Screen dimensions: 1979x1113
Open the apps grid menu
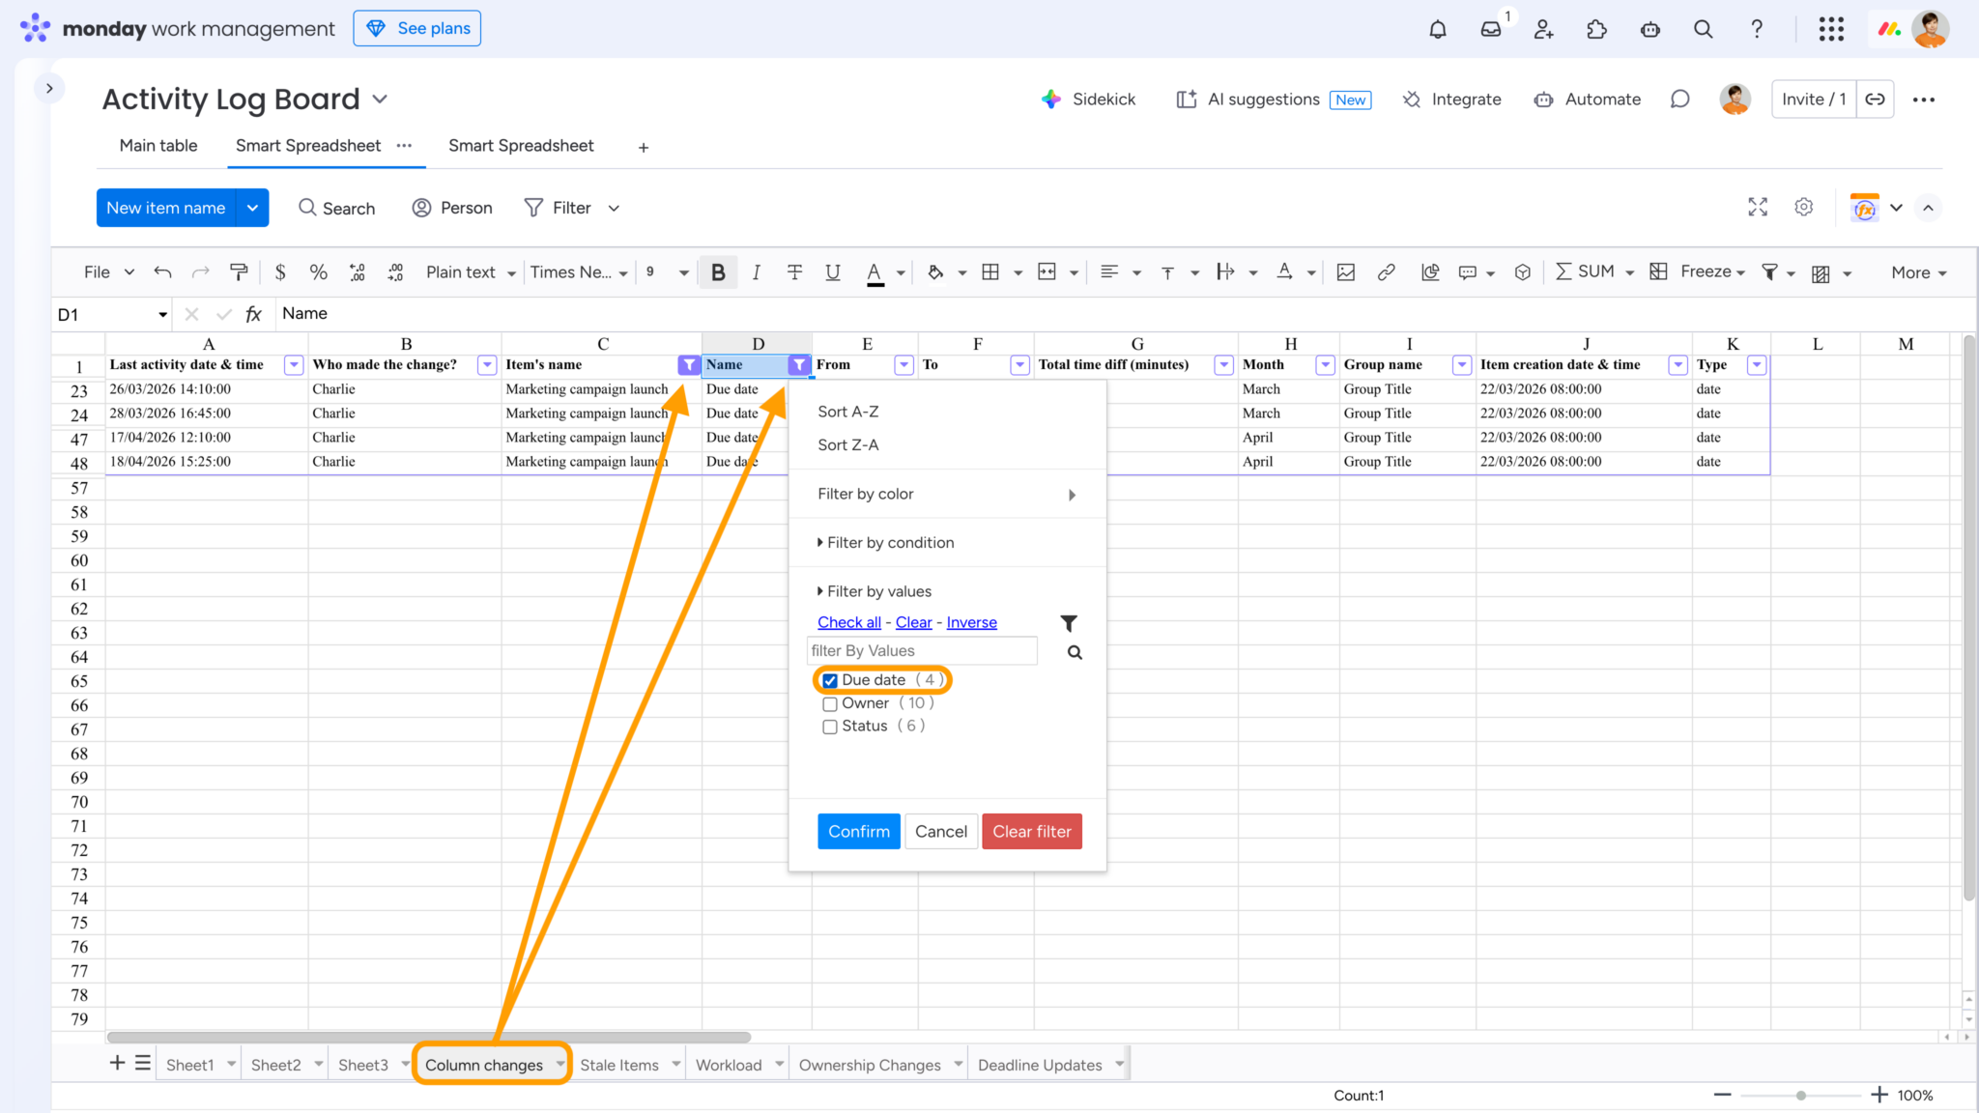1831,29
